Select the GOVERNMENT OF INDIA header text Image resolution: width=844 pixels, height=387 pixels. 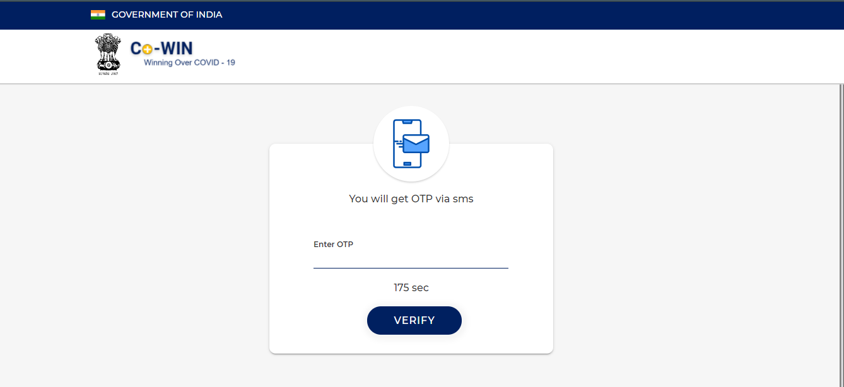tap(167, 14)
